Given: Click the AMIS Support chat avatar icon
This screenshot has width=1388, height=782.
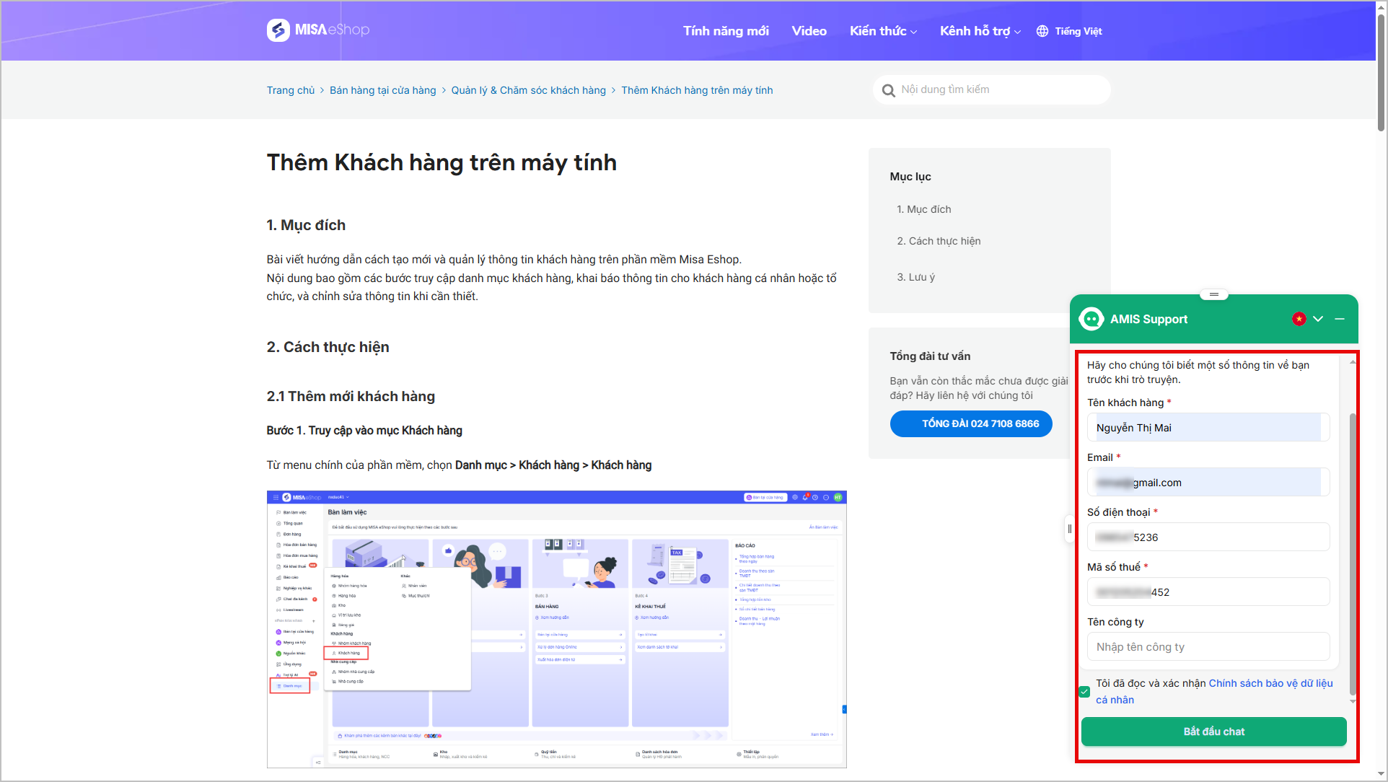Looking at the screenshot, I should pyautogui.click(x=1091, y=319).
